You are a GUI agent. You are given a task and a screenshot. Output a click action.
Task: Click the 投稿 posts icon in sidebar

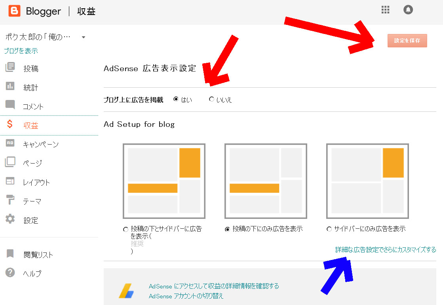coord(10,67)
